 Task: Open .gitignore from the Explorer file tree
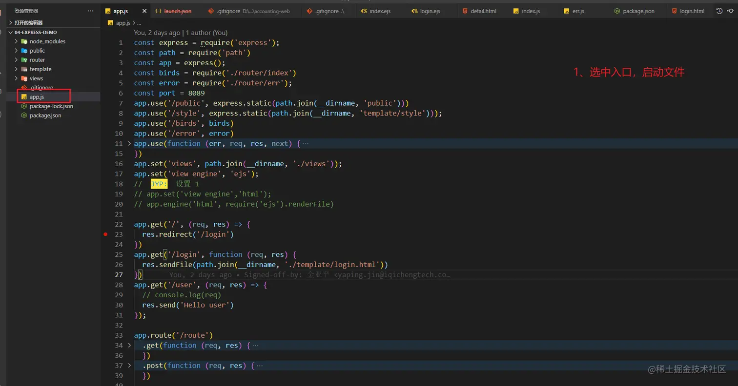(x=41, y=88)
